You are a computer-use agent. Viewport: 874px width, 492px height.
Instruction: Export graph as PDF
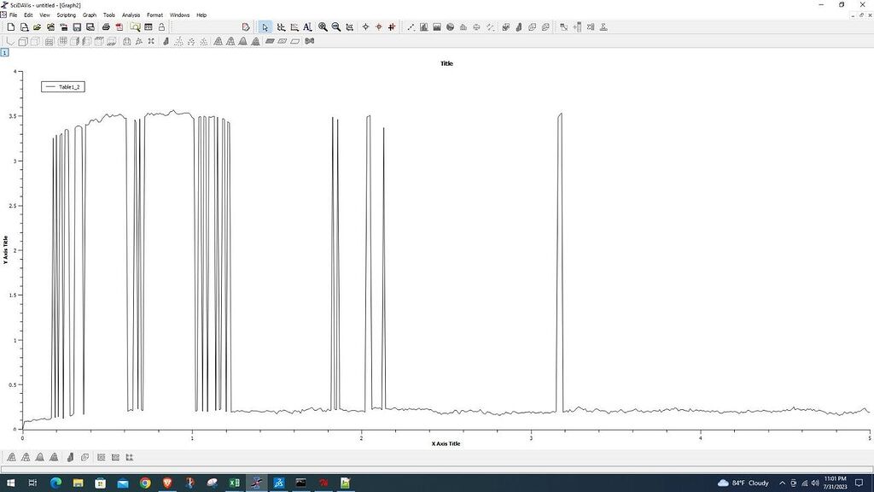pyautogui.click(x=120, y=26)
